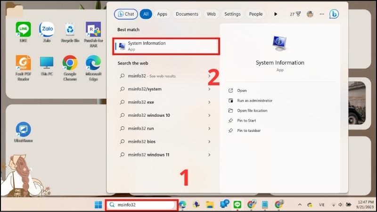Click the taskbar search box with msinfo32
This screenshot has width=377, height=212.
coord(141,205)
